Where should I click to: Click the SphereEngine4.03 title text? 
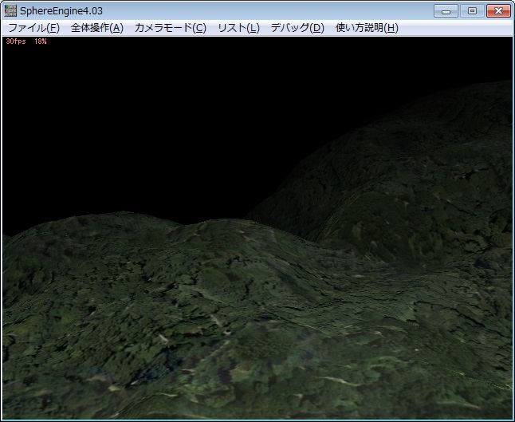tap(61, 11)
